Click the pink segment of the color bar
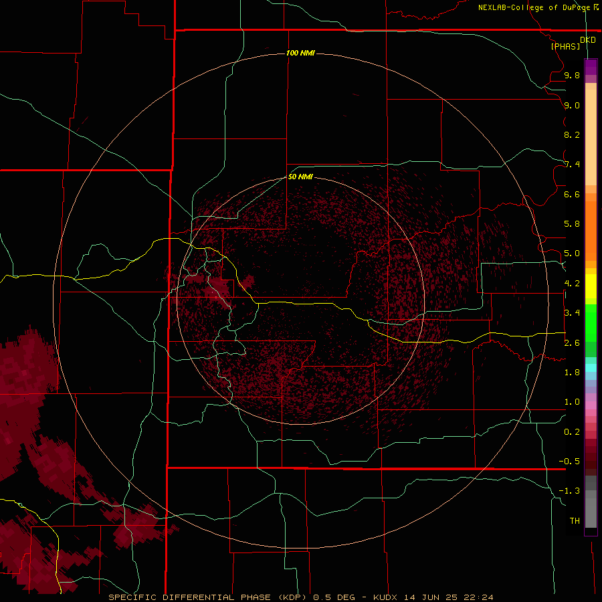Viewport: 602px width, 602px height. [x=591, y=405]
